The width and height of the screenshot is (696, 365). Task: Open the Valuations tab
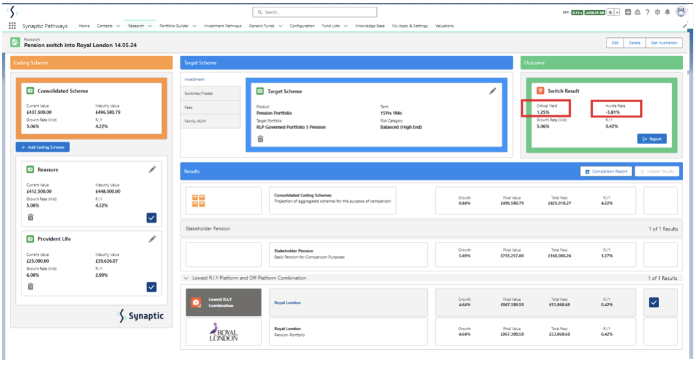pyautogui.click(x=444, y=26)
